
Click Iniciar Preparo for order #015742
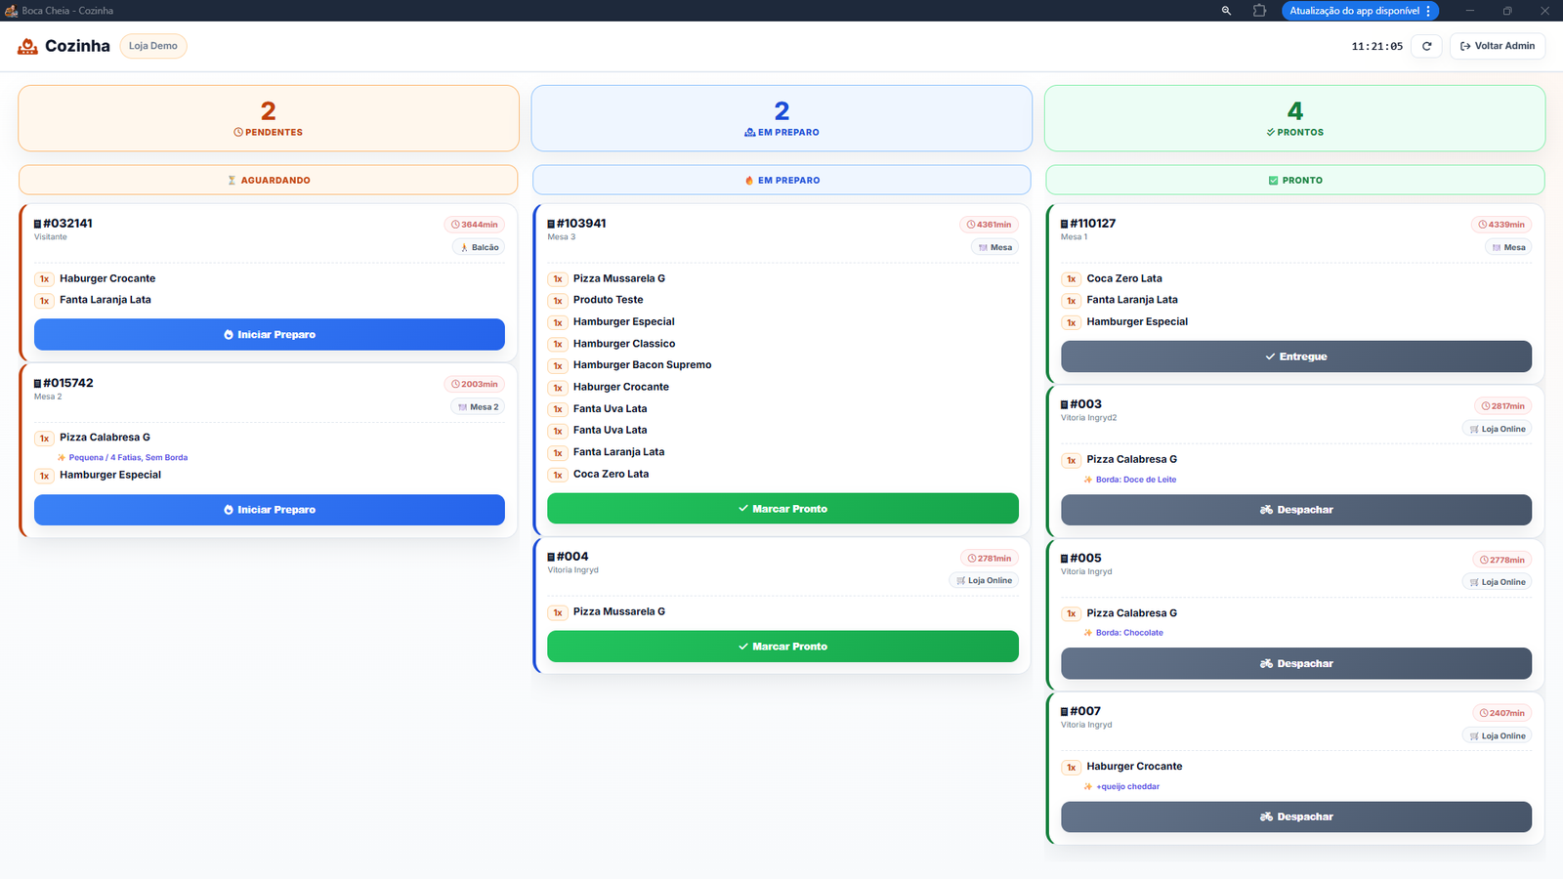pyautogui.click(x=270, y=510)
